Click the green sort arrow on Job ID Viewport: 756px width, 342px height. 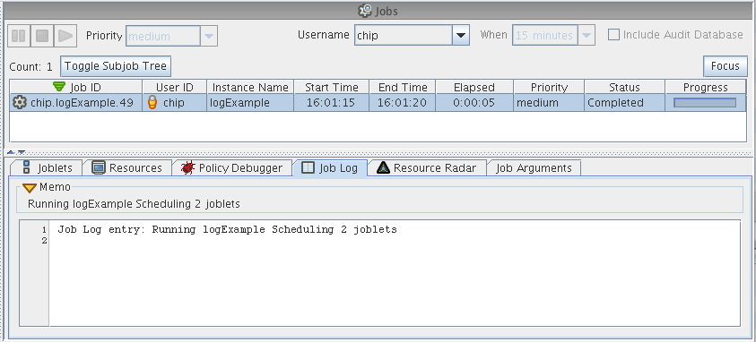(59, 87)
